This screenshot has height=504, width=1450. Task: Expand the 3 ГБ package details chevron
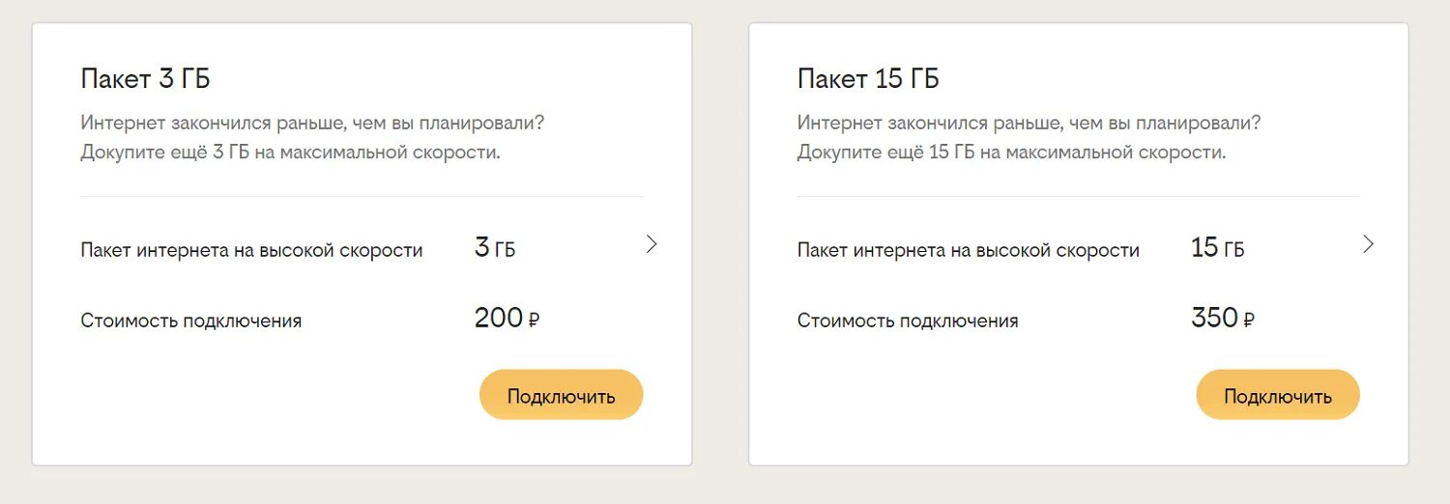click(652, 244)
